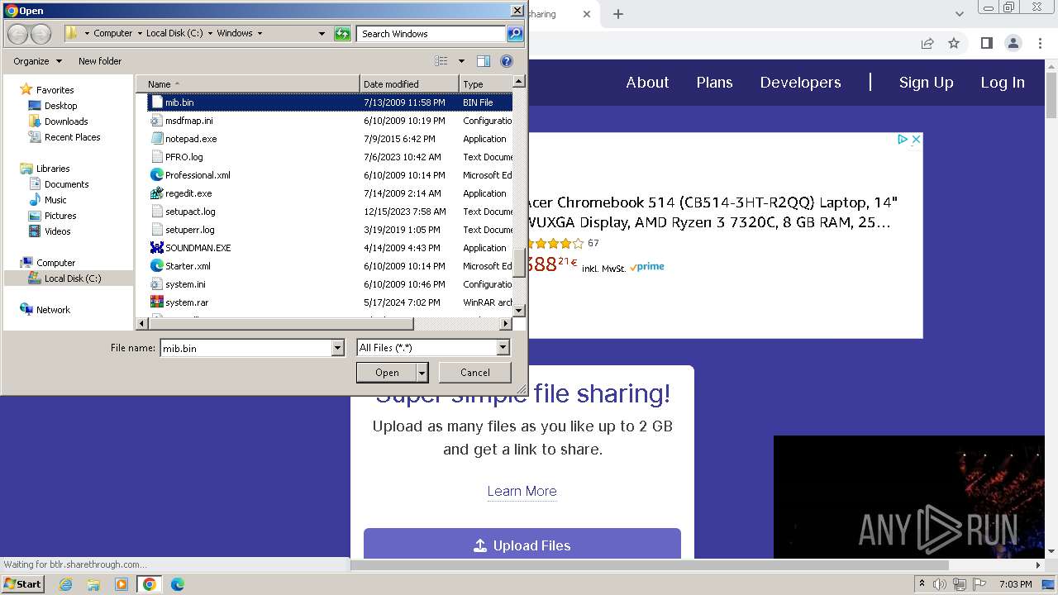Click file list vertical scrollbar down arrow
Image resolution: width=1058 pixels, height=595 pixels.
[x=519, y=311]
